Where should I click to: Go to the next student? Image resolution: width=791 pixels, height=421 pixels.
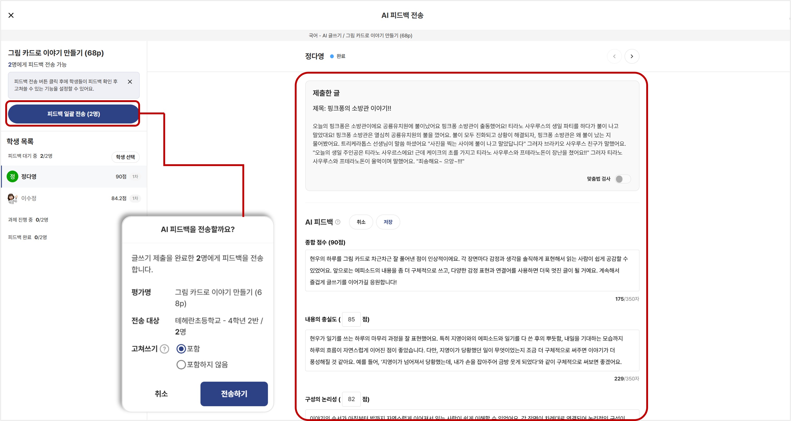(x=632, y=56)
